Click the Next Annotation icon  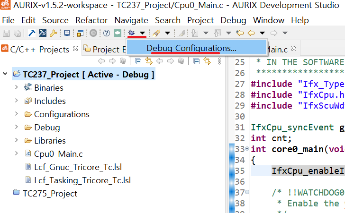[x=195, y=33]
